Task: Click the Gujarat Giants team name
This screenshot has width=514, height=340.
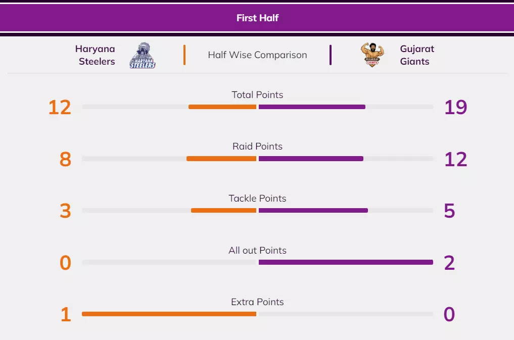Action: [x=416, y=55]
